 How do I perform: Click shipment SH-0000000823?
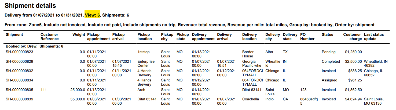(19, 52)
